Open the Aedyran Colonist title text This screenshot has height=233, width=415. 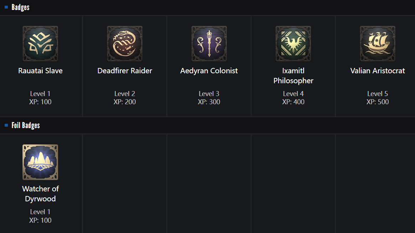[209, 71]
